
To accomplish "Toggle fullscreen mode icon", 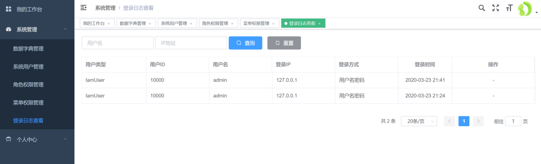I will [x=495, y=8].
